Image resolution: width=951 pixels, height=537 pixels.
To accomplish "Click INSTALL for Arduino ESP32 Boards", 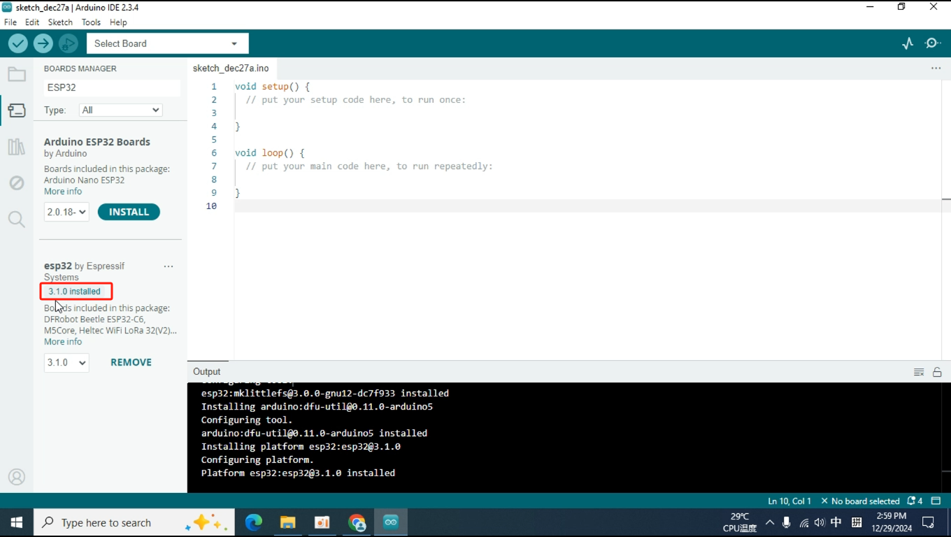I will point(129,212).
